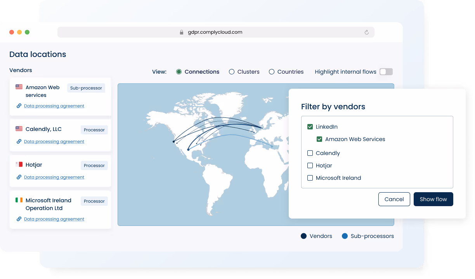Click the yellow minimize window button
This screenshot has height=279, width=475.
[x=19, y=32]
